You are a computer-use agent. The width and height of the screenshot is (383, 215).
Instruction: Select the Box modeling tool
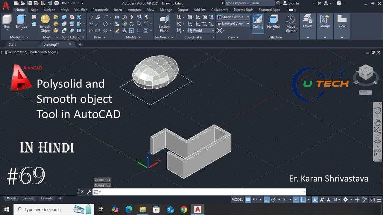(7, 21)
